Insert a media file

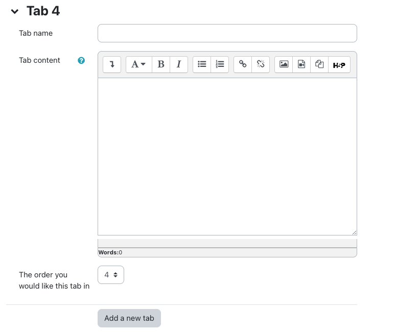(x=301, y=64)
